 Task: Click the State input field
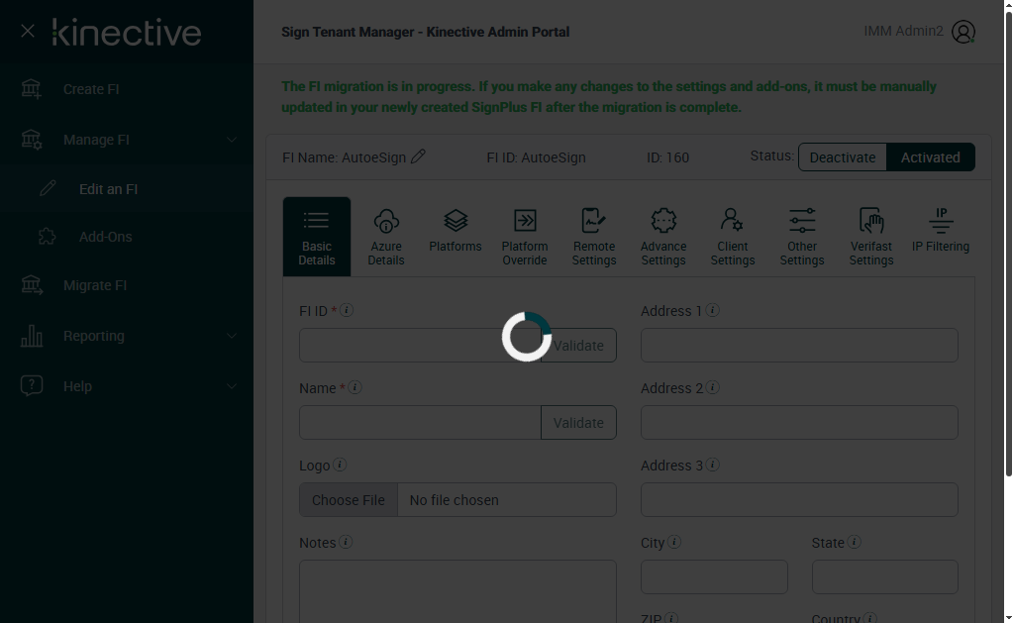coord(884,577)
